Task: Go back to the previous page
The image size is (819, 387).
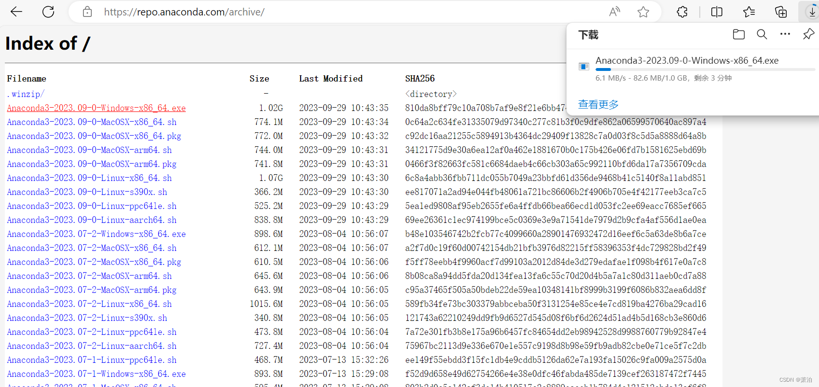Action: tap(16, 12)
